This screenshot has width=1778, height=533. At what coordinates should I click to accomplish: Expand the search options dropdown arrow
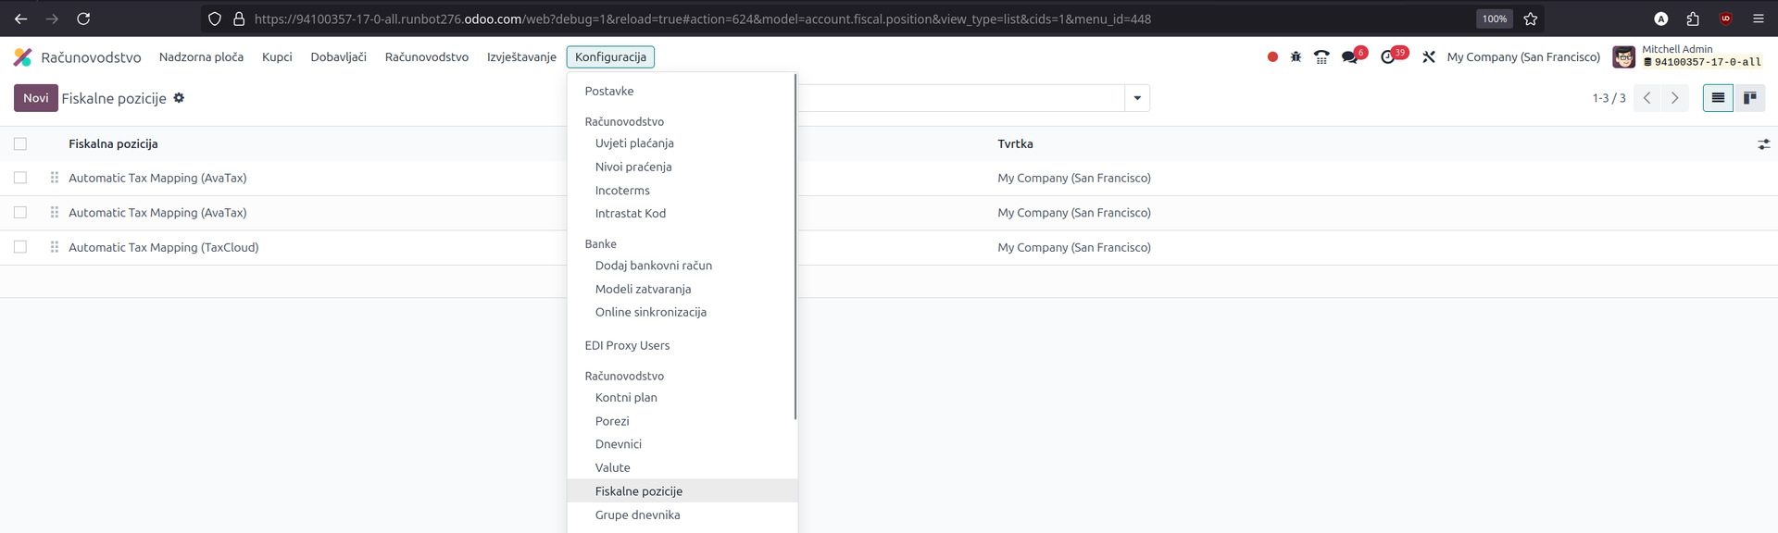click(1137, 98)
